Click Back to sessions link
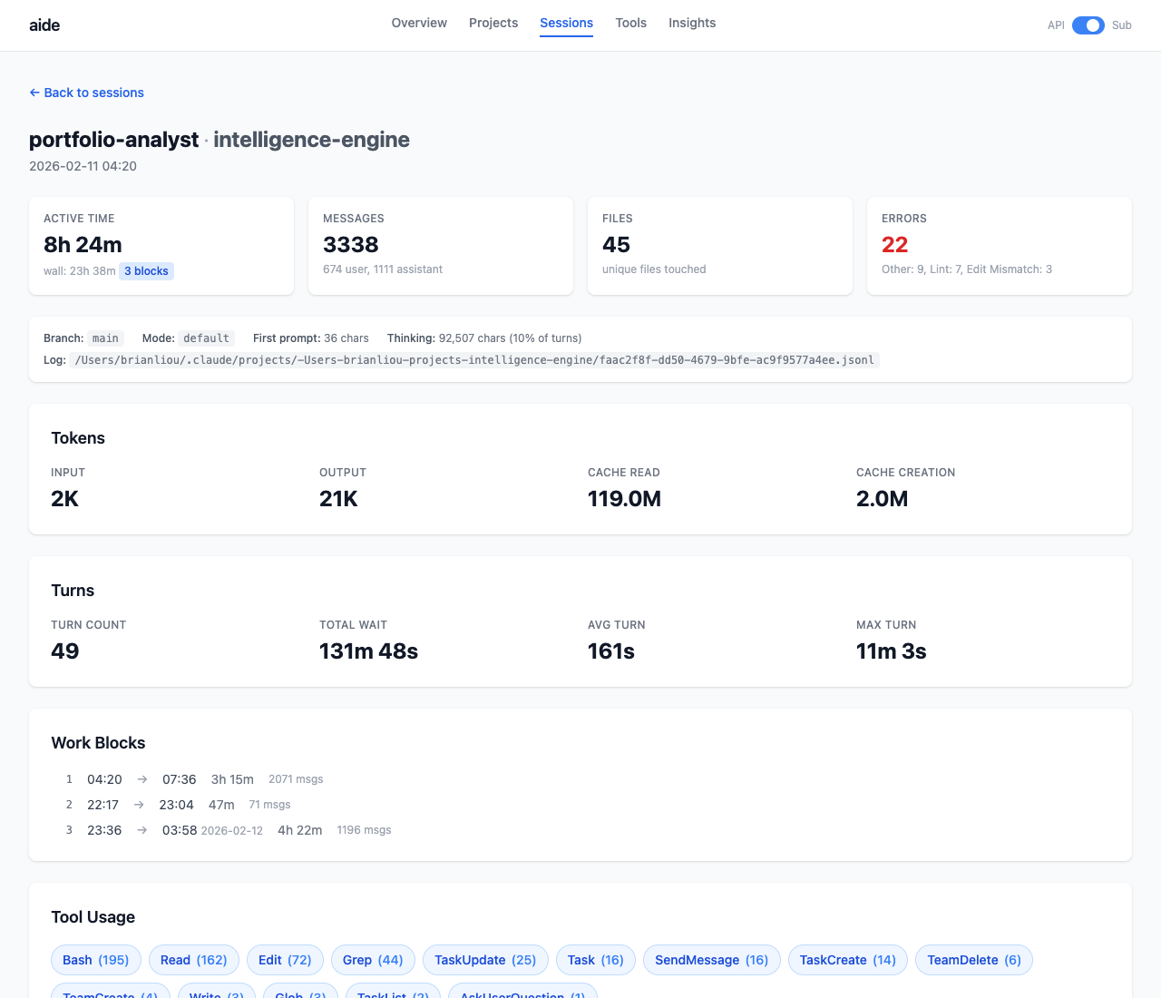This screenshot has width=1161, height=998. pyautogui.click(x=87, y=93)
